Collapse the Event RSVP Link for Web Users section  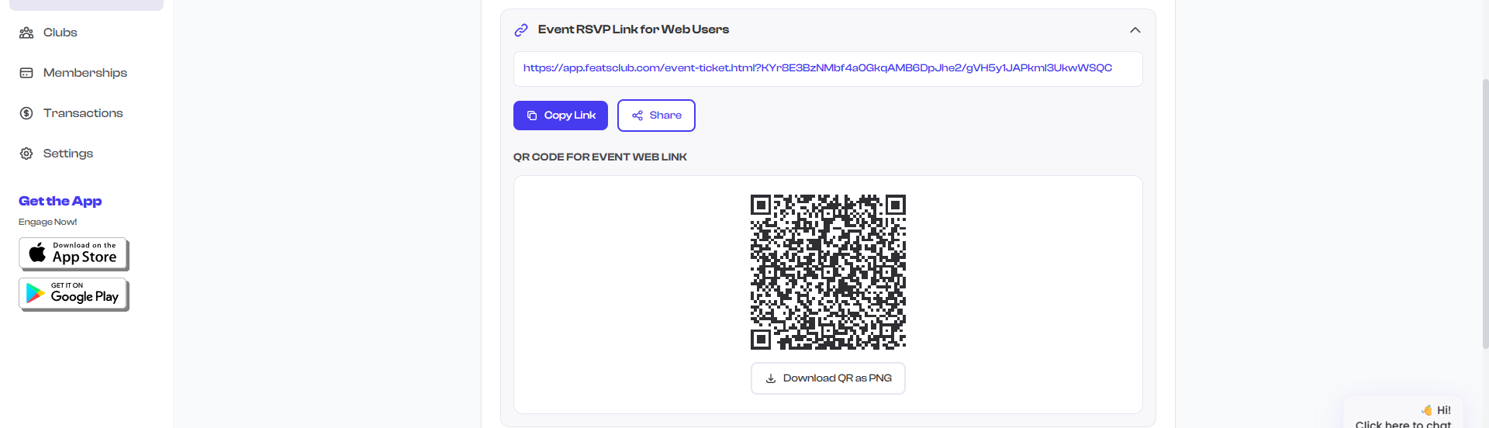[x=1135, y=30]
